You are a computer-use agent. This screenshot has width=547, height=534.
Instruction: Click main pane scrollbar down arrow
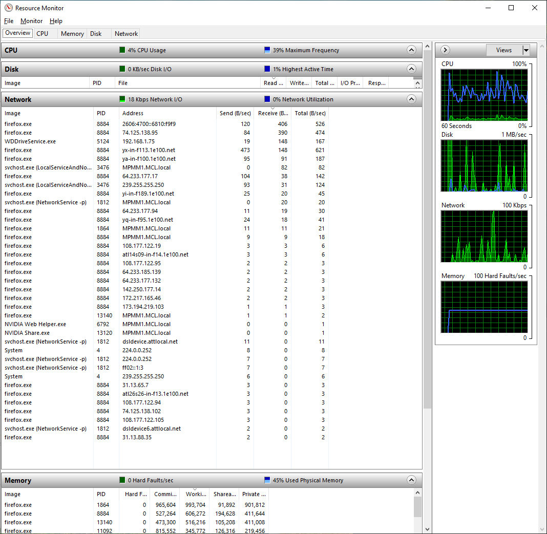427,529
